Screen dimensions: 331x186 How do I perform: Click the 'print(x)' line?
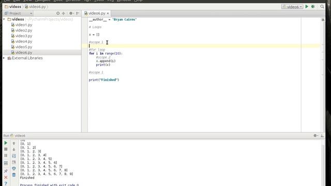103,65
